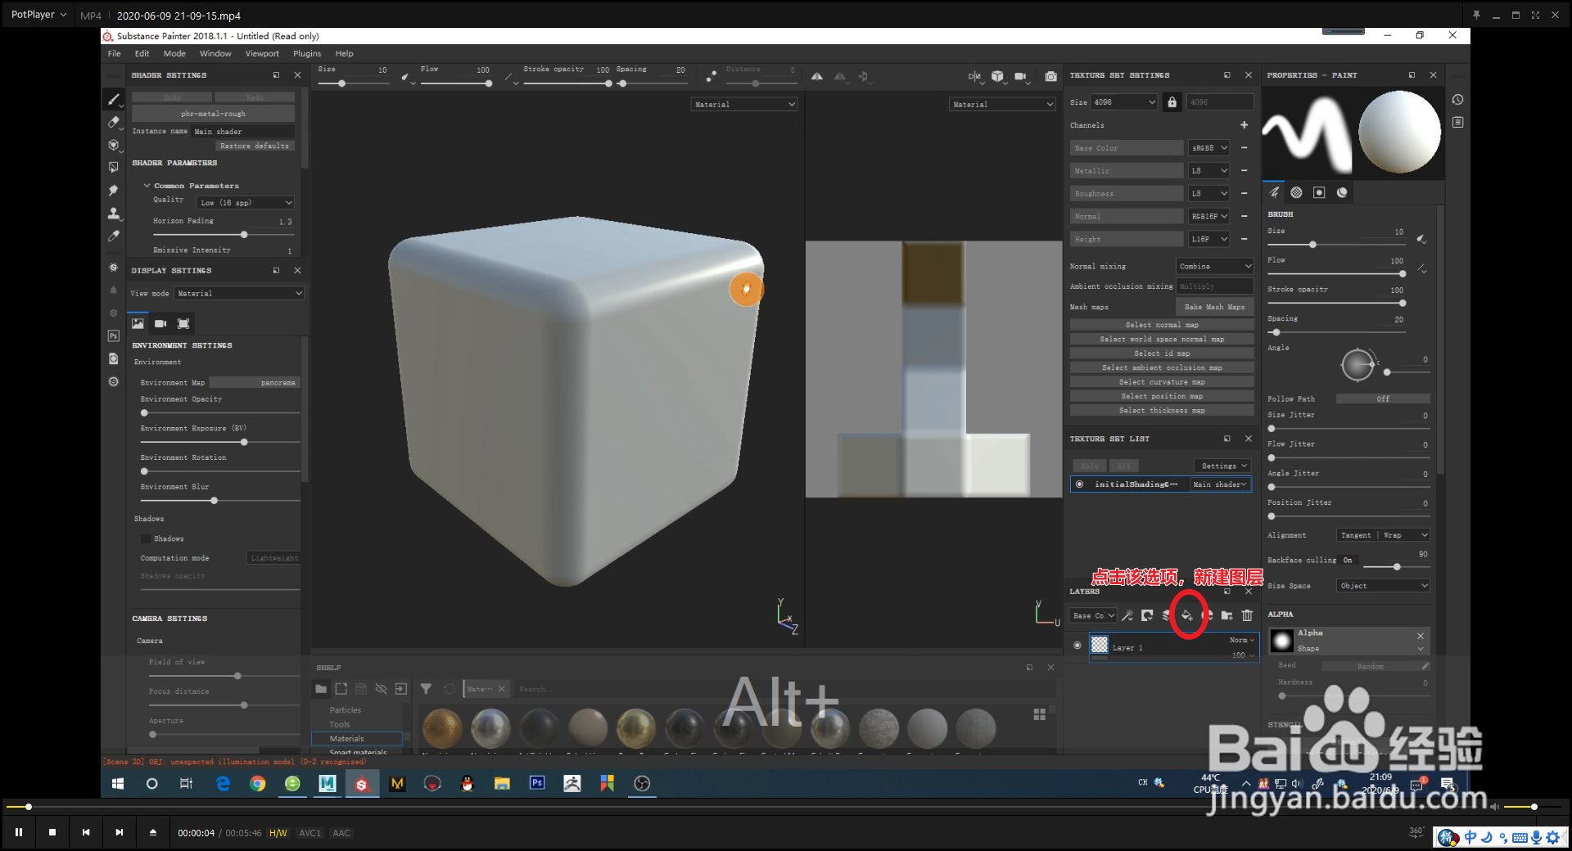Open the Viewport menu
Screen dimensions: 1572x851
tap(262, 54)
